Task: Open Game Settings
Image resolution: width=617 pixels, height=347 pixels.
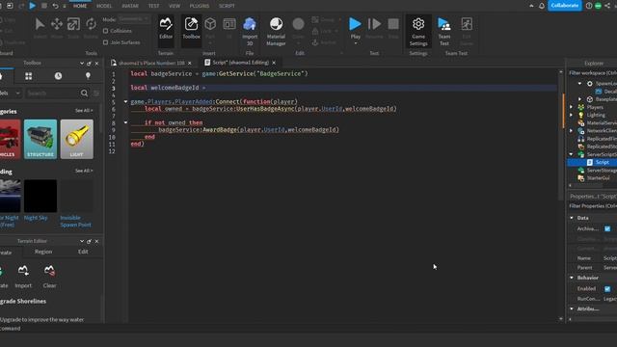Action: tap(418, 31)
